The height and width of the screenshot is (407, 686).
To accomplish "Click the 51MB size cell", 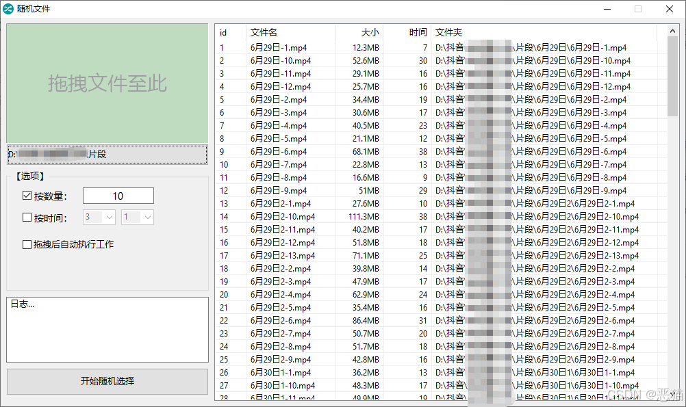I will click(x=369, y=191).
